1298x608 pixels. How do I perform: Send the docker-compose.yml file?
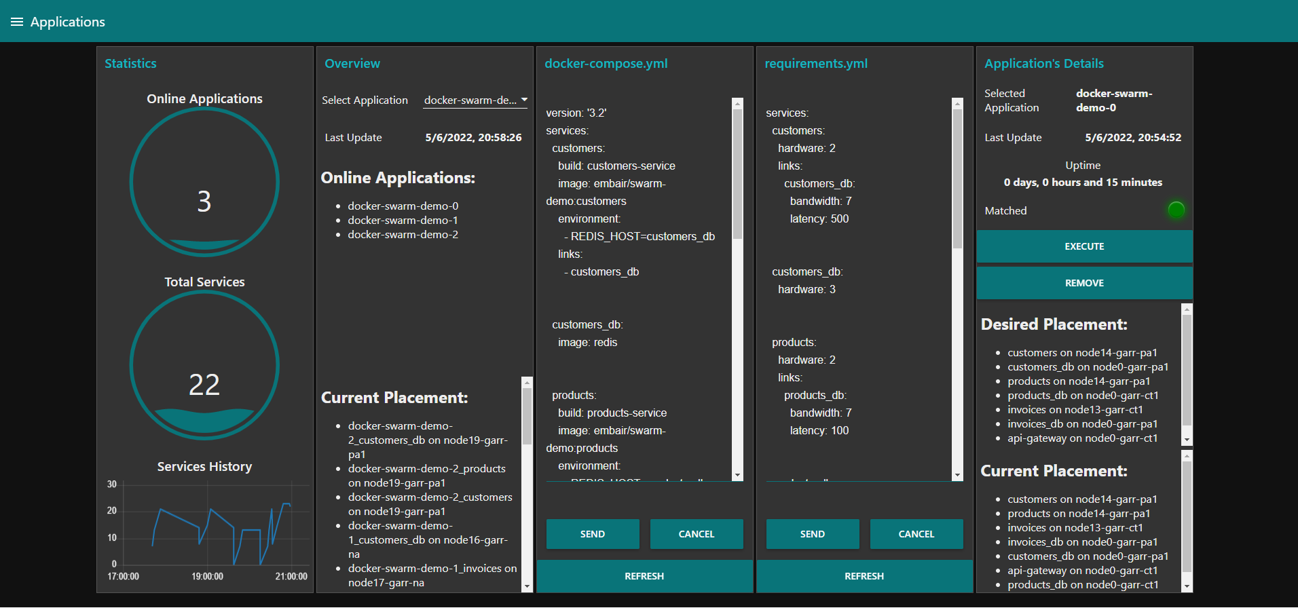tap(593, 534)
